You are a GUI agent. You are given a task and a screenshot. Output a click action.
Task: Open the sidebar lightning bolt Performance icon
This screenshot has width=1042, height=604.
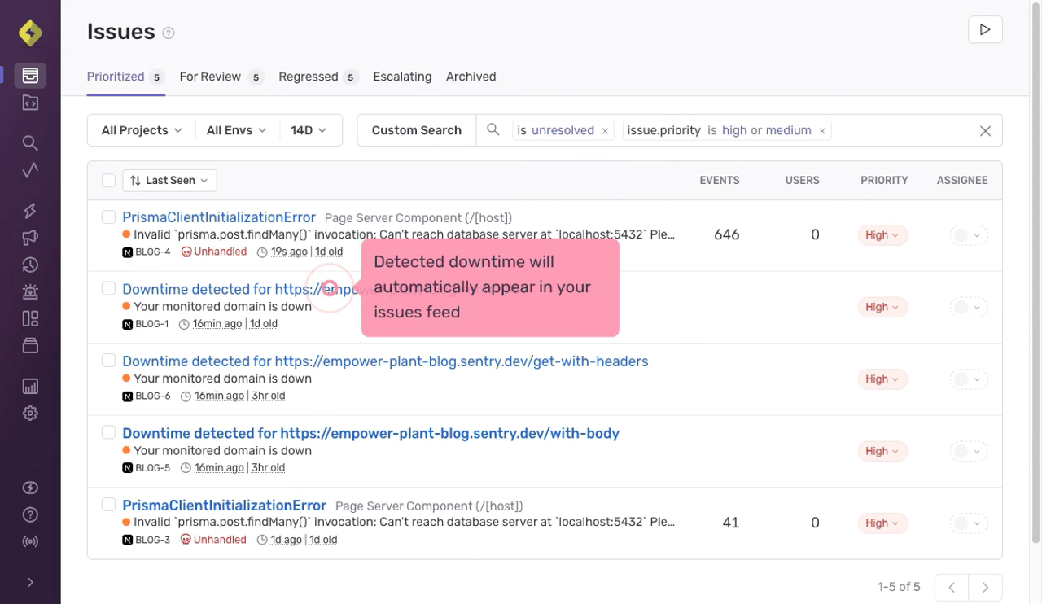click(30, 211)
